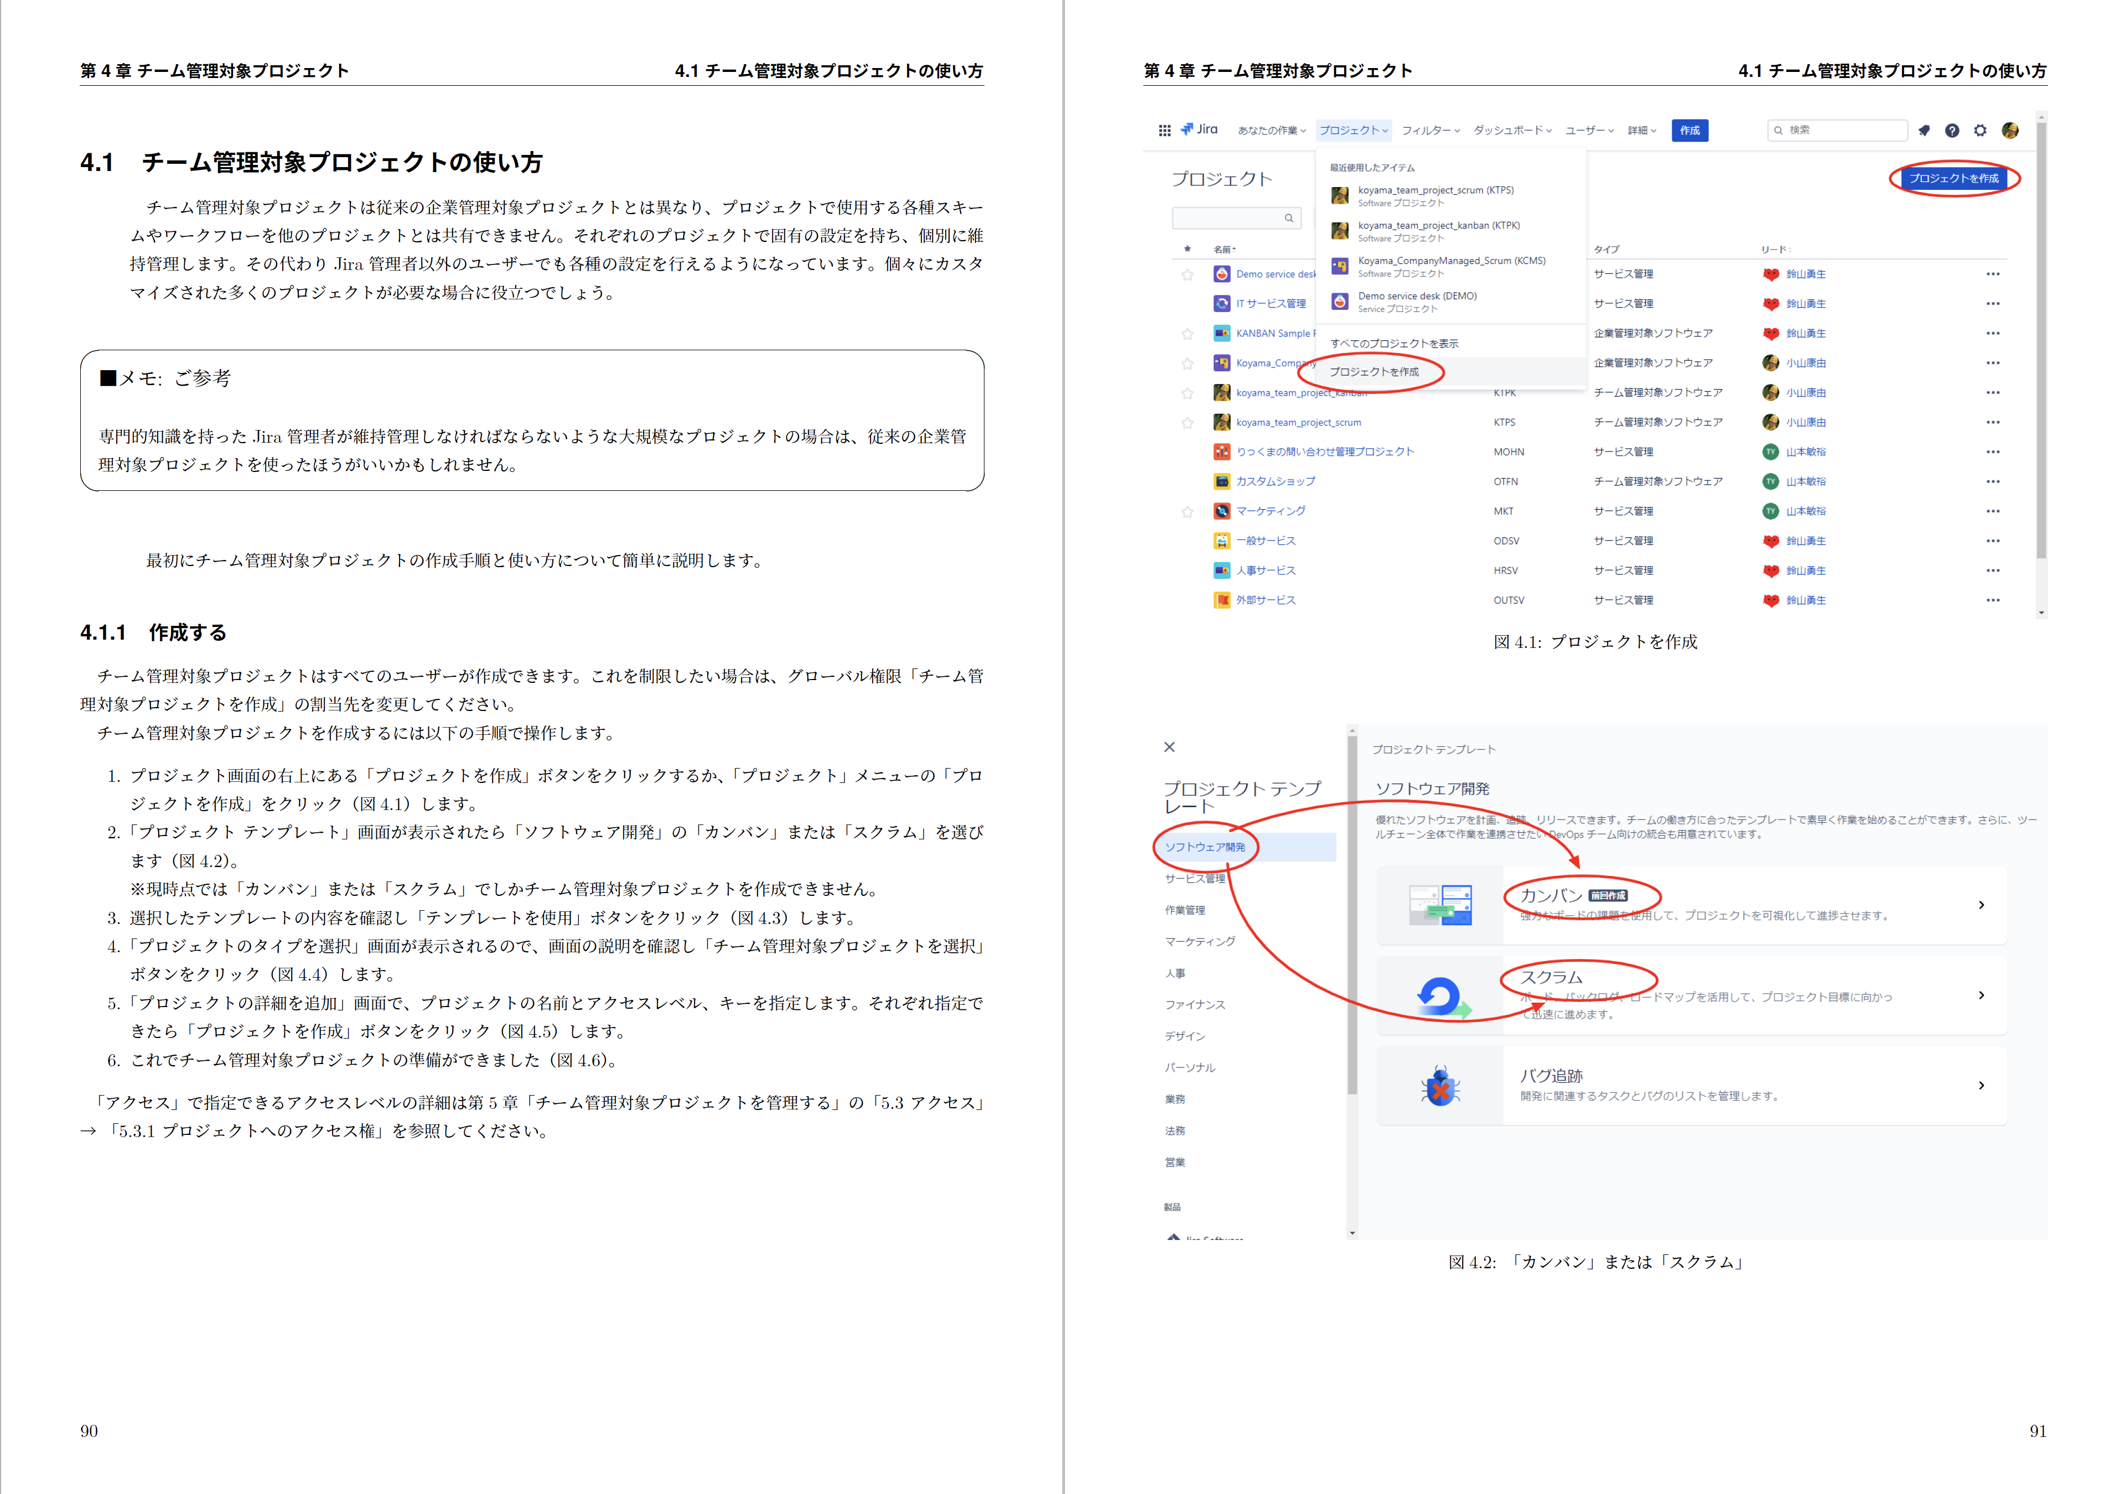
Task: Toggle the star next to KANBAN Sample
Action: [1188, 333]
